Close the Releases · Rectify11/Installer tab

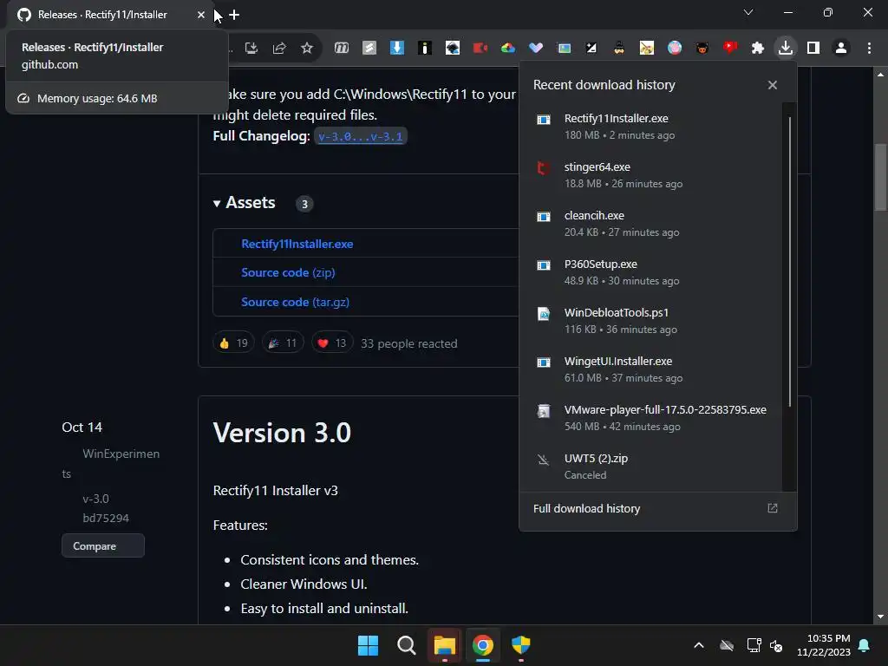coord(201,15)
